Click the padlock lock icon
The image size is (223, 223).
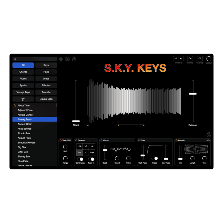tap(74, 59)
